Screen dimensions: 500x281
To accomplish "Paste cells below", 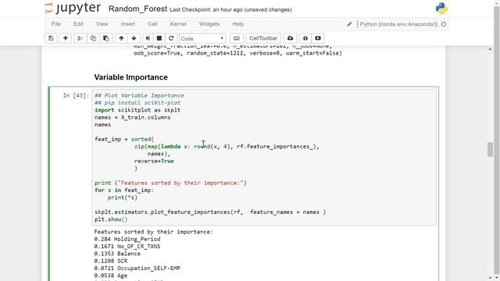I will (x=106, y=38).
